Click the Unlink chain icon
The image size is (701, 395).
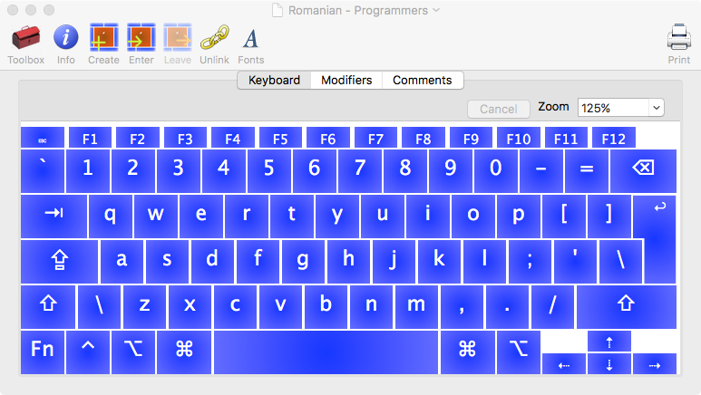(215, 37)
